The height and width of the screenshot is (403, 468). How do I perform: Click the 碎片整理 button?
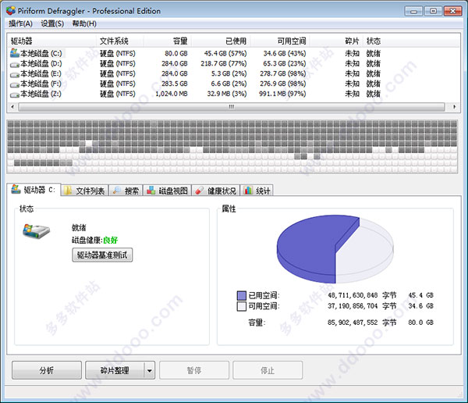pos(115,370)
